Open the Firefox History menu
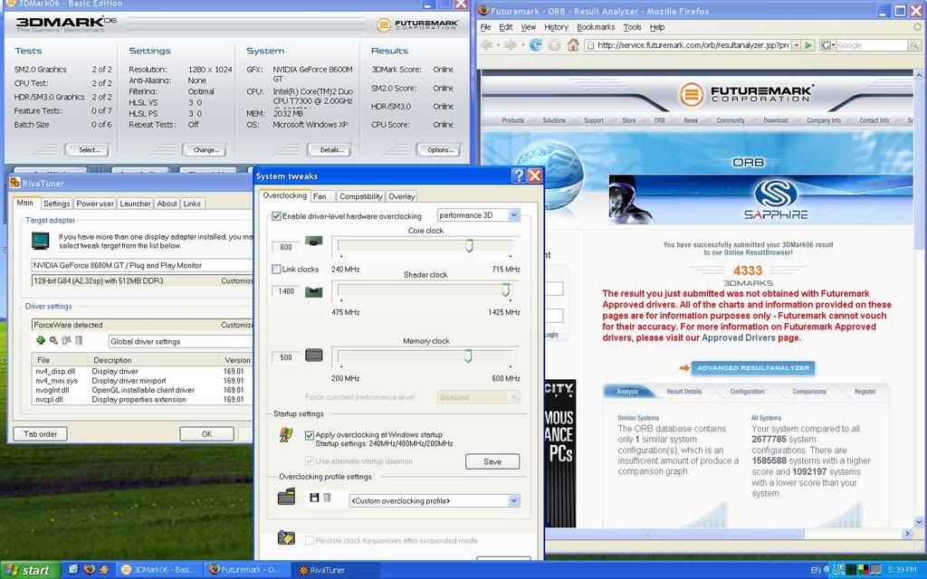This screenshot has height=579, width=927. coord(556,27)
